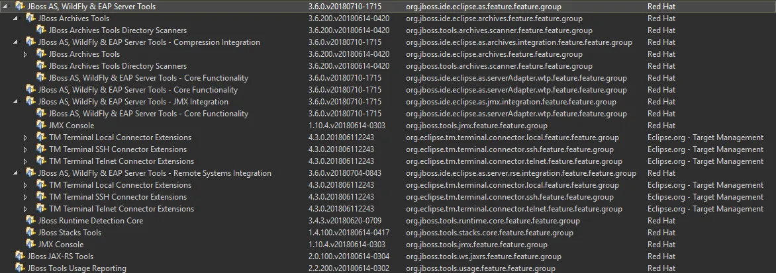The width and height of the screenshot is (776, 273).
Task: Expand TM Terminal SSH Connector Extensions under Remote Systems Integration
Action: 26,197
